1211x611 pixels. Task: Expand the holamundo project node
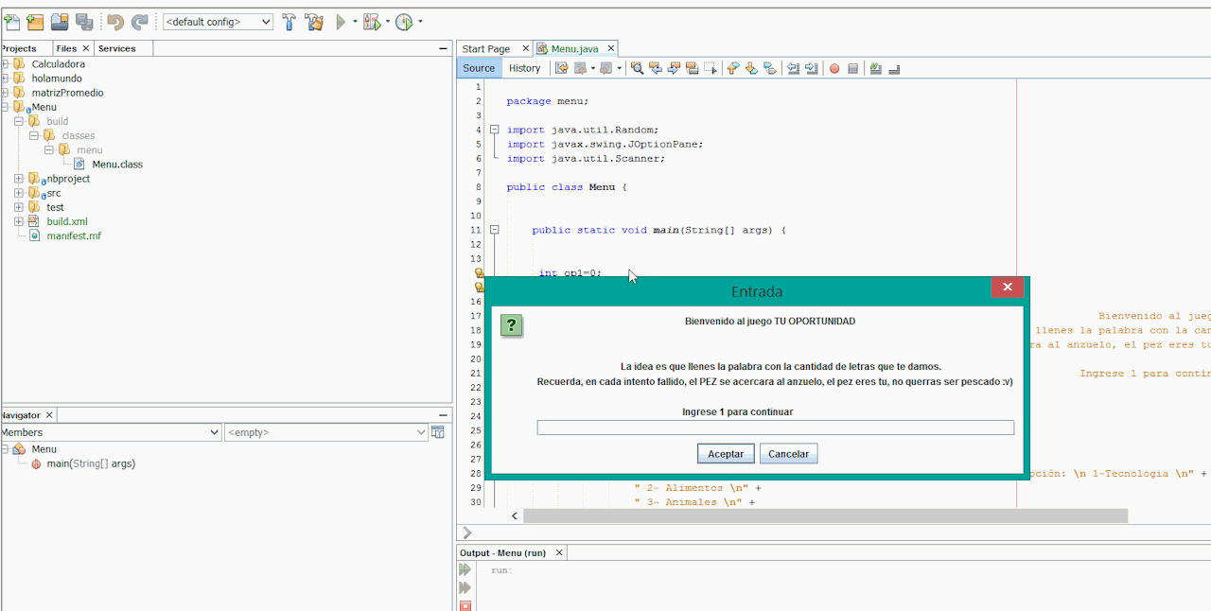(x=5, y=79)
